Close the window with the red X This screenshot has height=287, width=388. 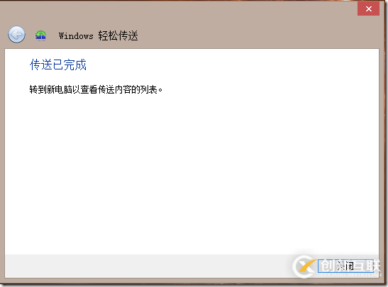click(368, 9)
